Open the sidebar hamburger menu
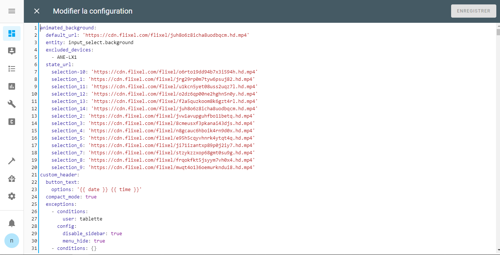 pyautogui.click(x=11, y=11)
